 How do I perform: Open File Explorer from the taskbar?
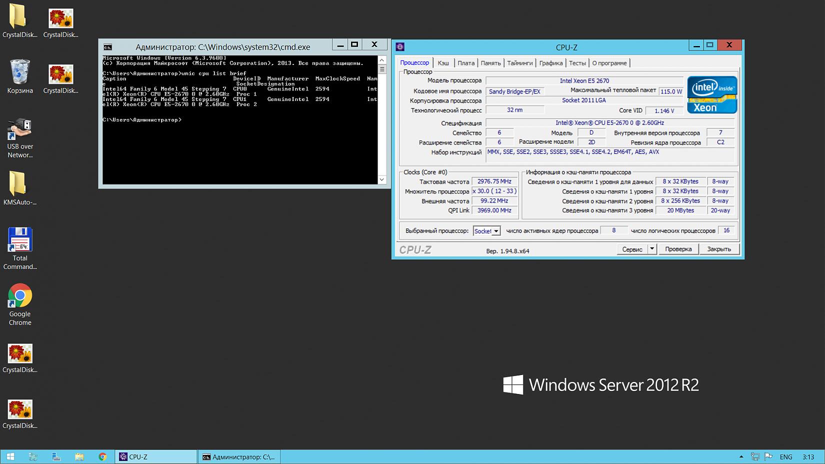(x=79, y=456)
